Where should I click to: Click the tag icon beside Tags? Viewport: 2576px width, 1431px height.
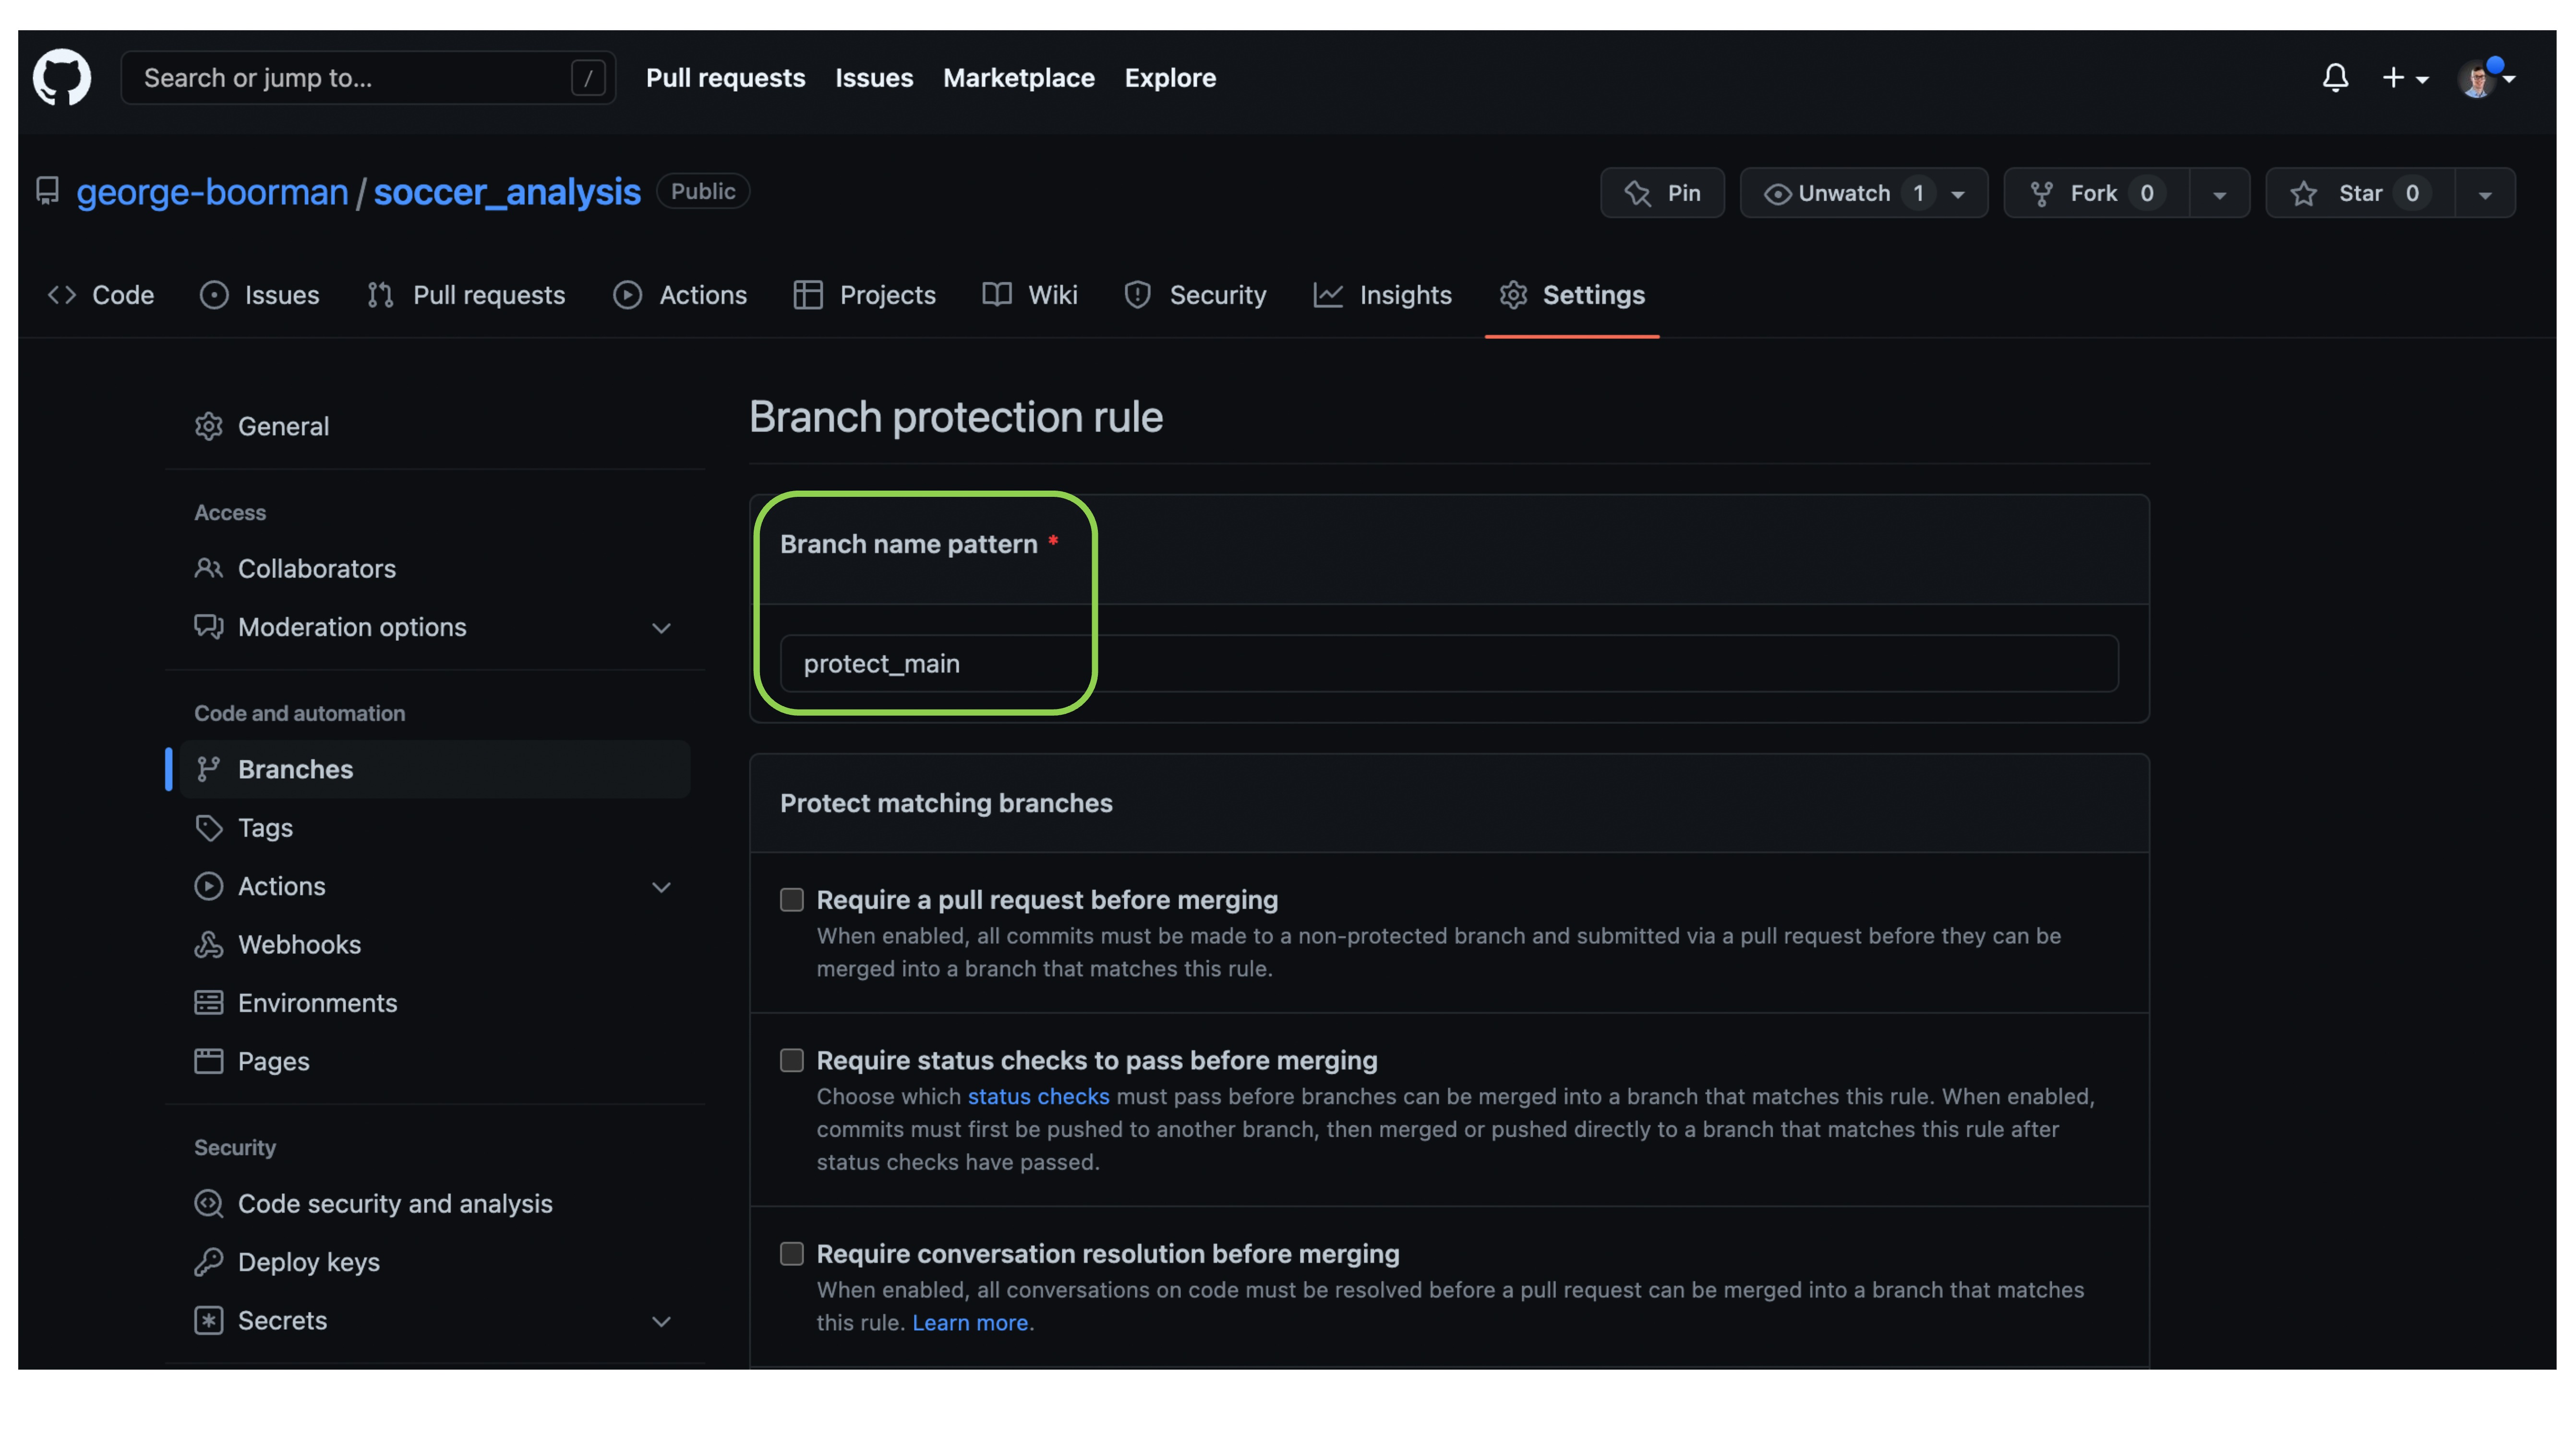click(208, 828)
